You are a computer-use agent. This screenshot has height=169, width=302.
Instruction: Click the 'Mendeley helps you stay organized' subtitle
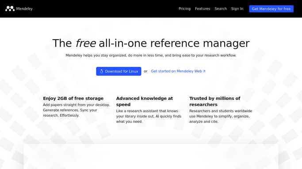pos(151,55)
